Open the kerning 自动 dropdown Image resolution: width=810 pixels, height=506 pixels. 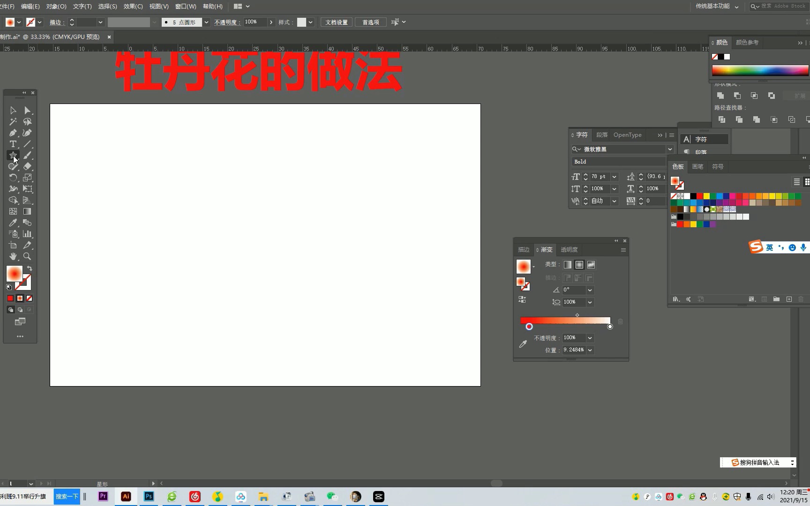(x=614, y=201)
